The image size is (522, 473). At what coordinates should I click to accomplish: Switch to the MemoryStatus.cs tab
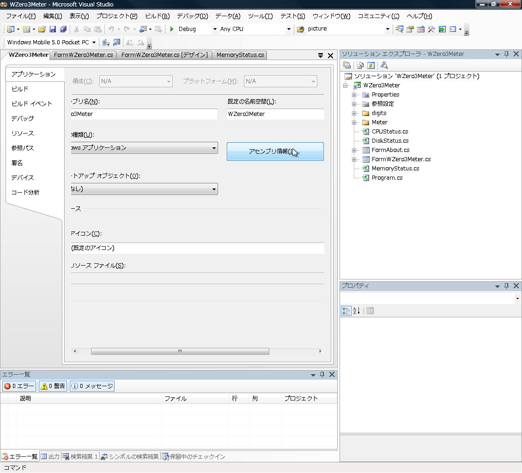[240, 55]
